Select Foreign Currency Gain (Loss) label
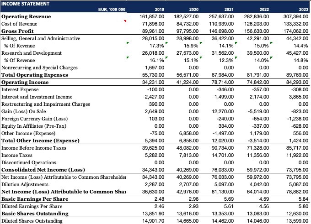The image size is (311, 224). click(34, 119)
